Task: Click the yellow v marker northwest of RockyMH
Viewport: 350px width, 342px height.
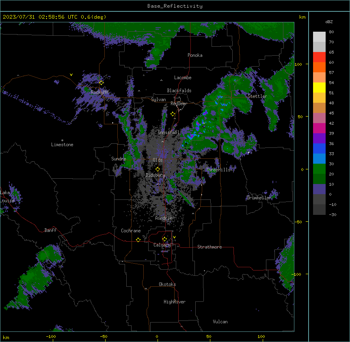Action: click(71, 75)
